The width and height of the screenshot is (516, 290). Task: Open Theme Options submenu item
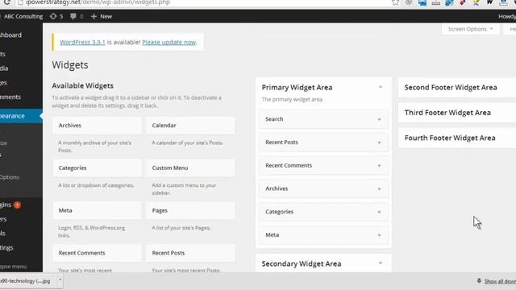point(10,177)
